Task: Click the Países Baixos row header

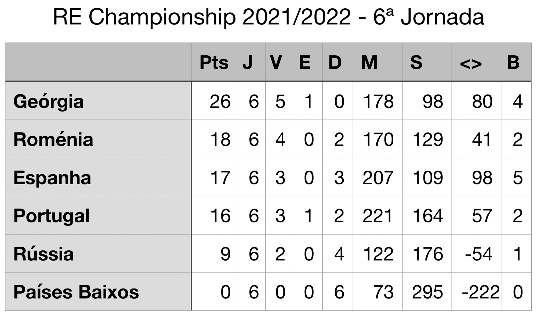Action: point(76,292)
